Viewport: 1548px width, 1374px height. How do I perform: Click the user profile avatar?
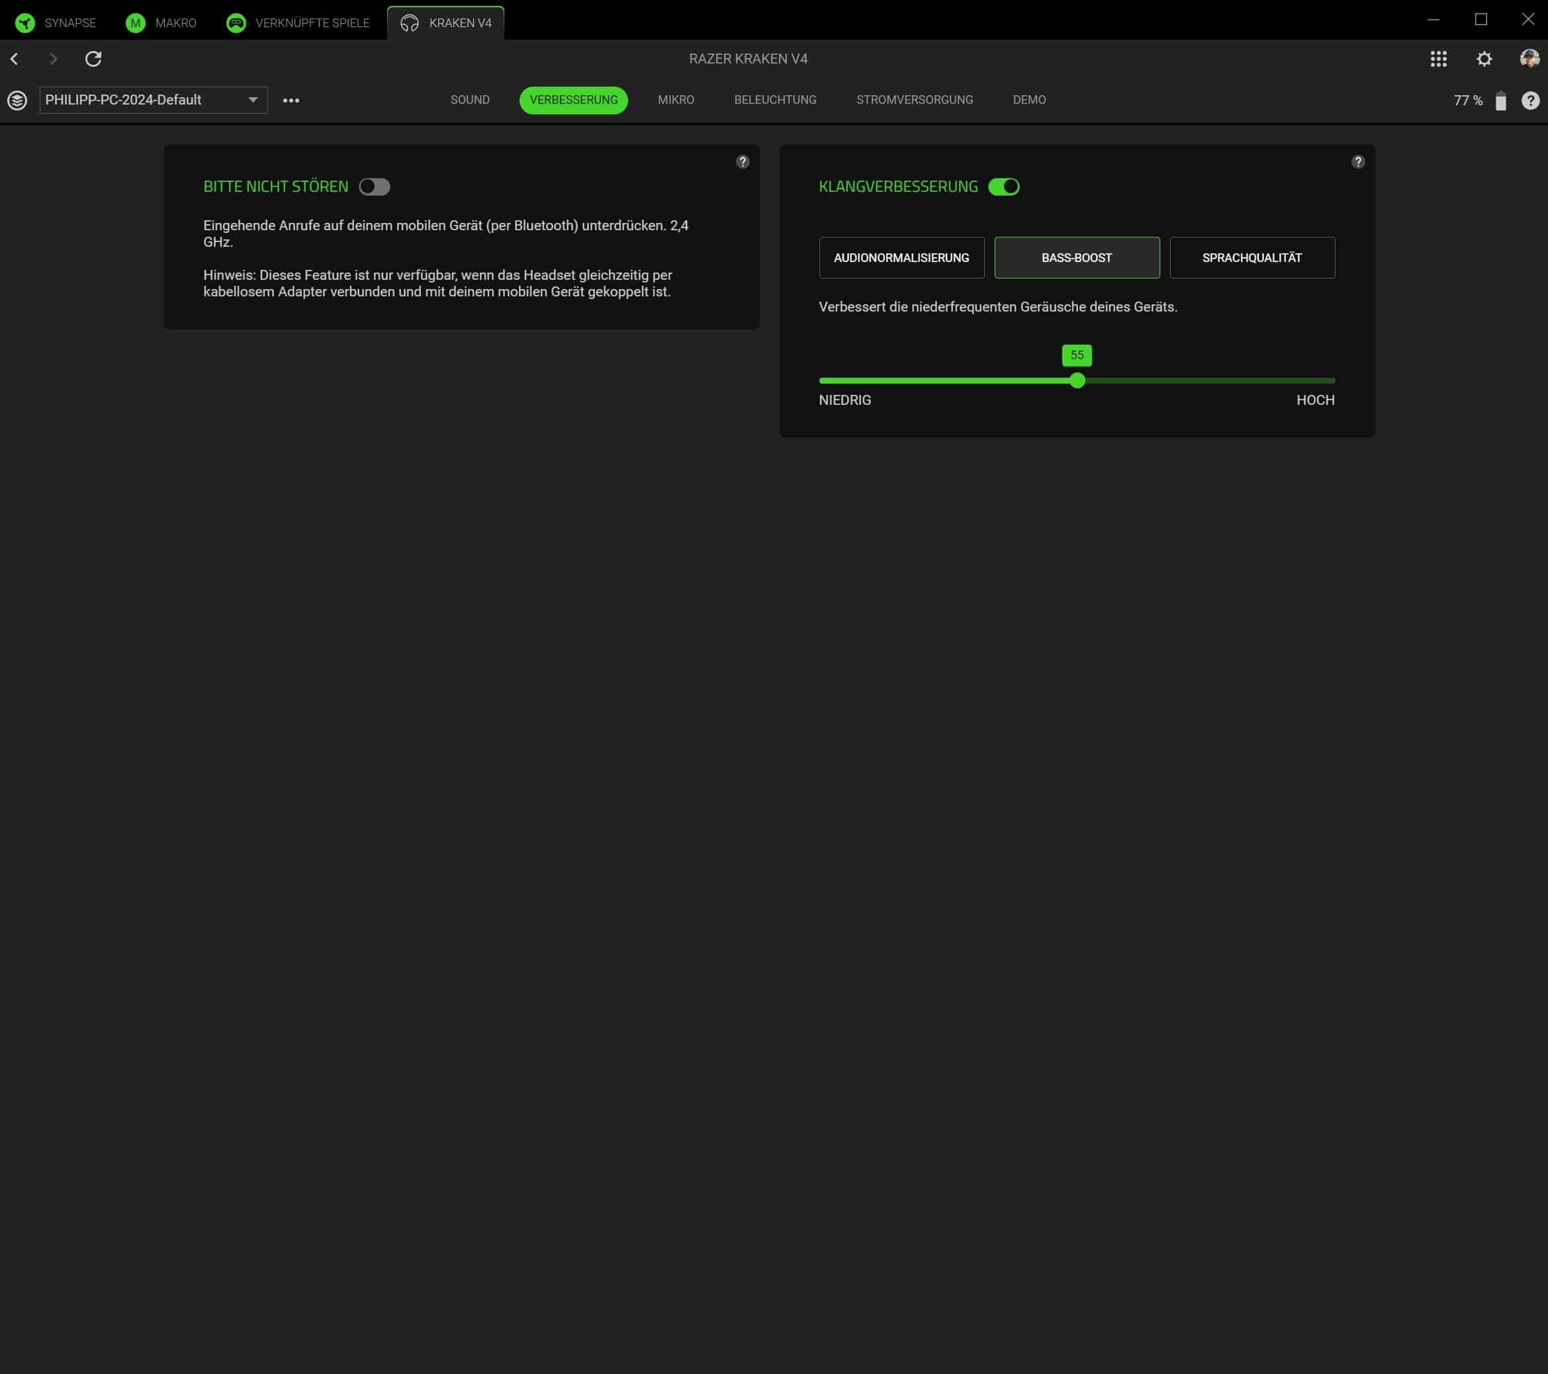pos(1529,58)
